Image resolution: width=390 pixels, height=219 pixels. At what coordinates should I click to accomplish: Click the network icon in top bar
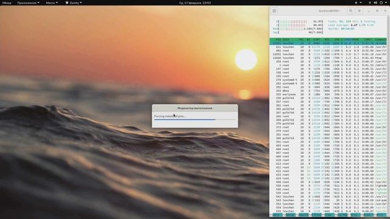(x=370, y=2)
